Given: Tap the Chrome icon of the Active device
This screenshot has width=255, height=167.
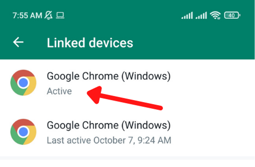Looking at the screenshot, I should pyautogui.click(x=23, y=83).
